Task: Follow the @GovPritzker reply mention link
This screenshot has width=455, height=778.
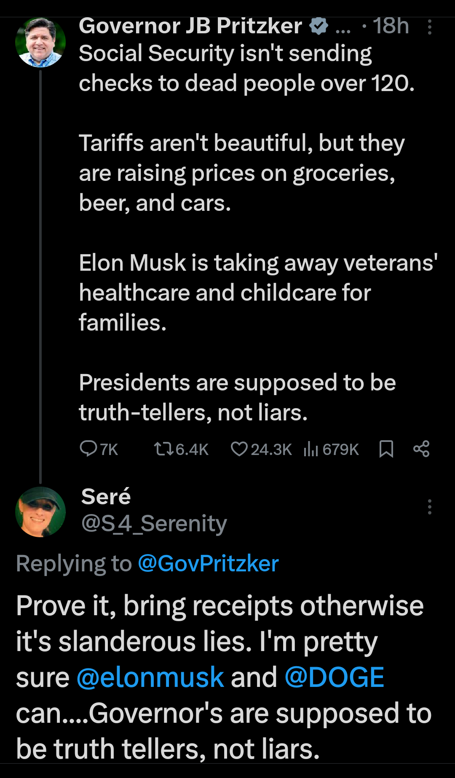Action: coord(208,563)
